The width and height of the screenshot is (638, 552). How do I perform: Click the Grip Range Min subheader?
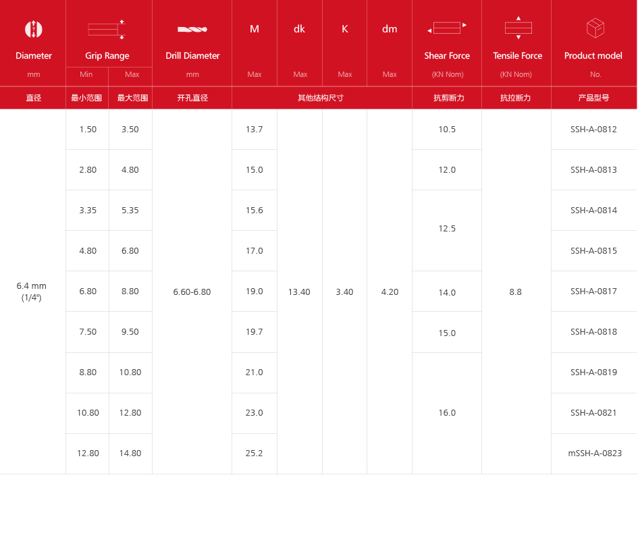pyautogui.click(x=86, y=74)
